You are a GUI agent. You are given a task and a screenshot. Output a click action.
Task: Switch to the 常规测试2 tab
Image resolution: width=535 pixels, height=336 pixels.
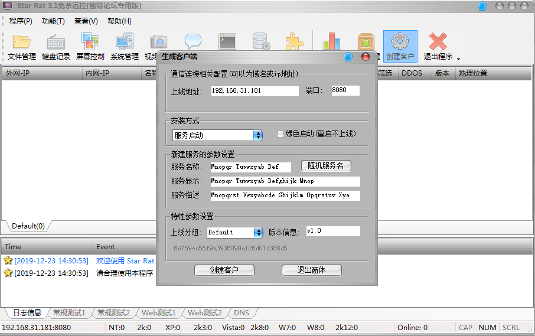113,313
